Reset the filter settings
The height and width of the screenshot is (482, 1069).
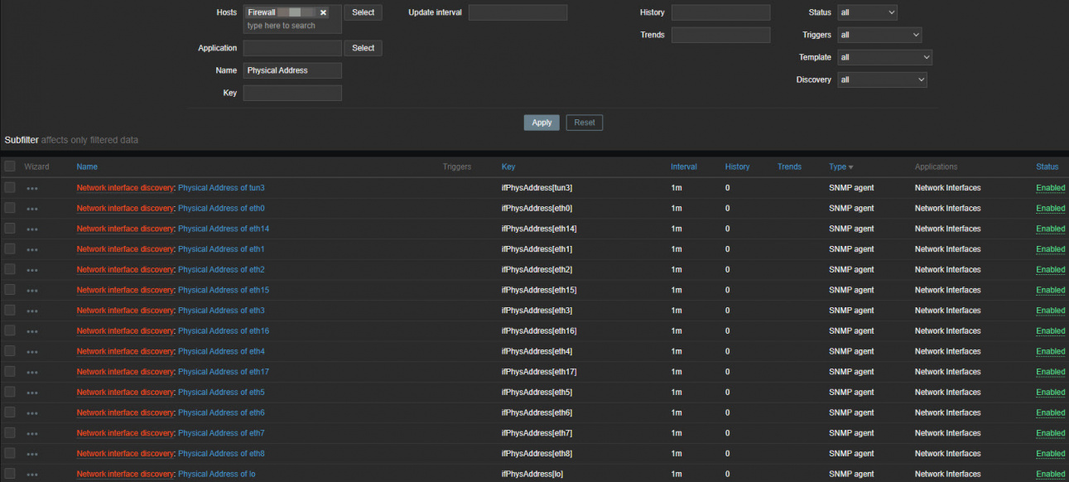pos(584,122)
